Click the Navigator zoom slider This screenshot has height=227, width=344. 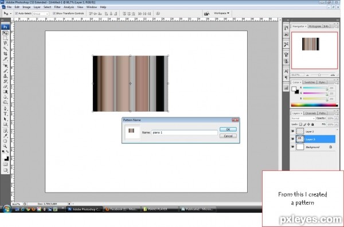(320, 75)
